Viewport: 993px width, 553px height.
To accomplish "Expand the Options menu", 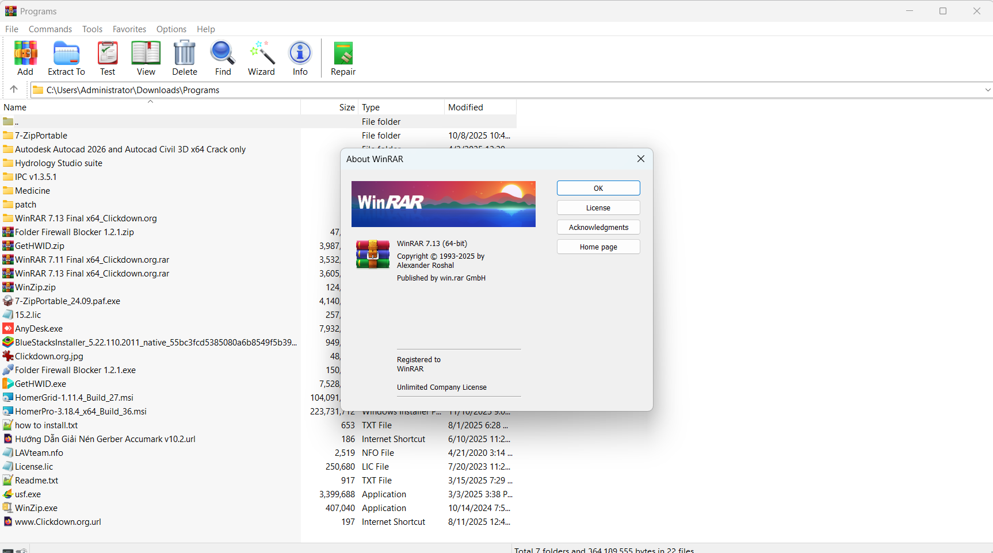I will click(171, 29).
